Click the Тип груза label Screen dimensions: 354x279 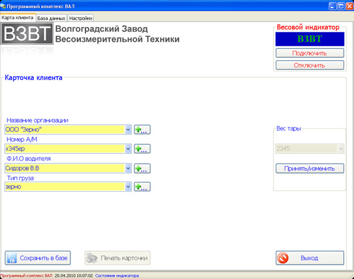pos(20,178)
